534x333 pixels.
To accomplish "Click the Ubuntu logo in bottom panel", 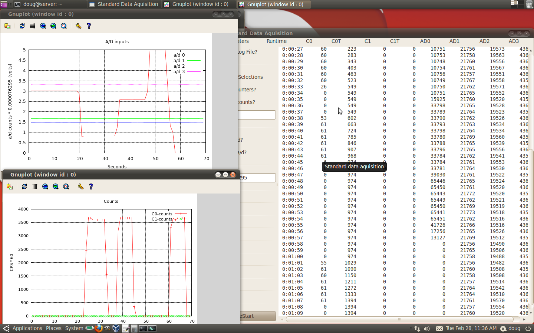I will coord(6,328).
